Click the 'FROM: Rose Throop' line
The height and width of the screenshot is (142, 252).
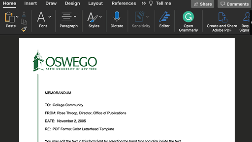tap(85, 113)
